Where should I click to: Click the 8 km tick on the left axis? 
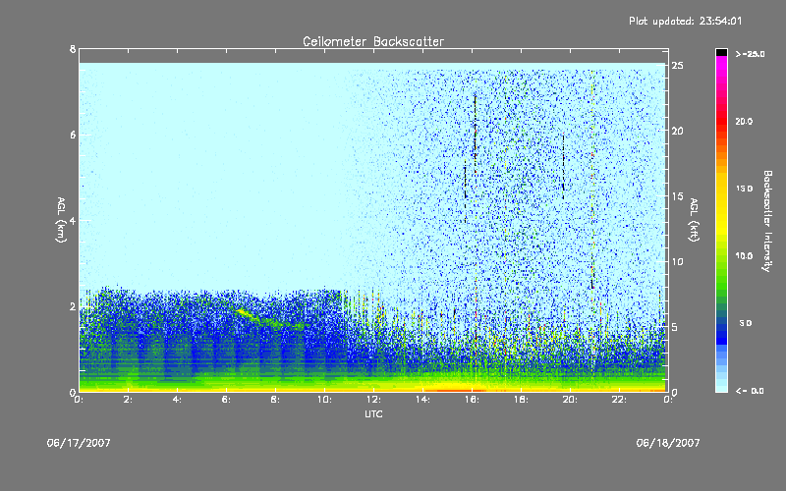point(73,49)
